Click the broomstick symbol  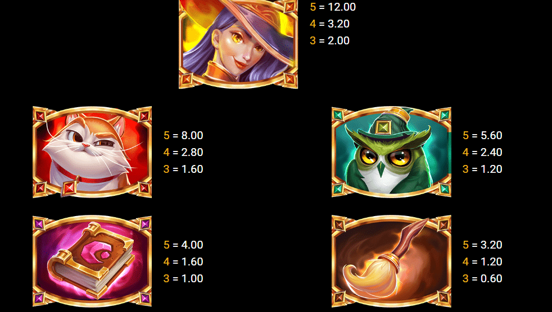point(391,261)
